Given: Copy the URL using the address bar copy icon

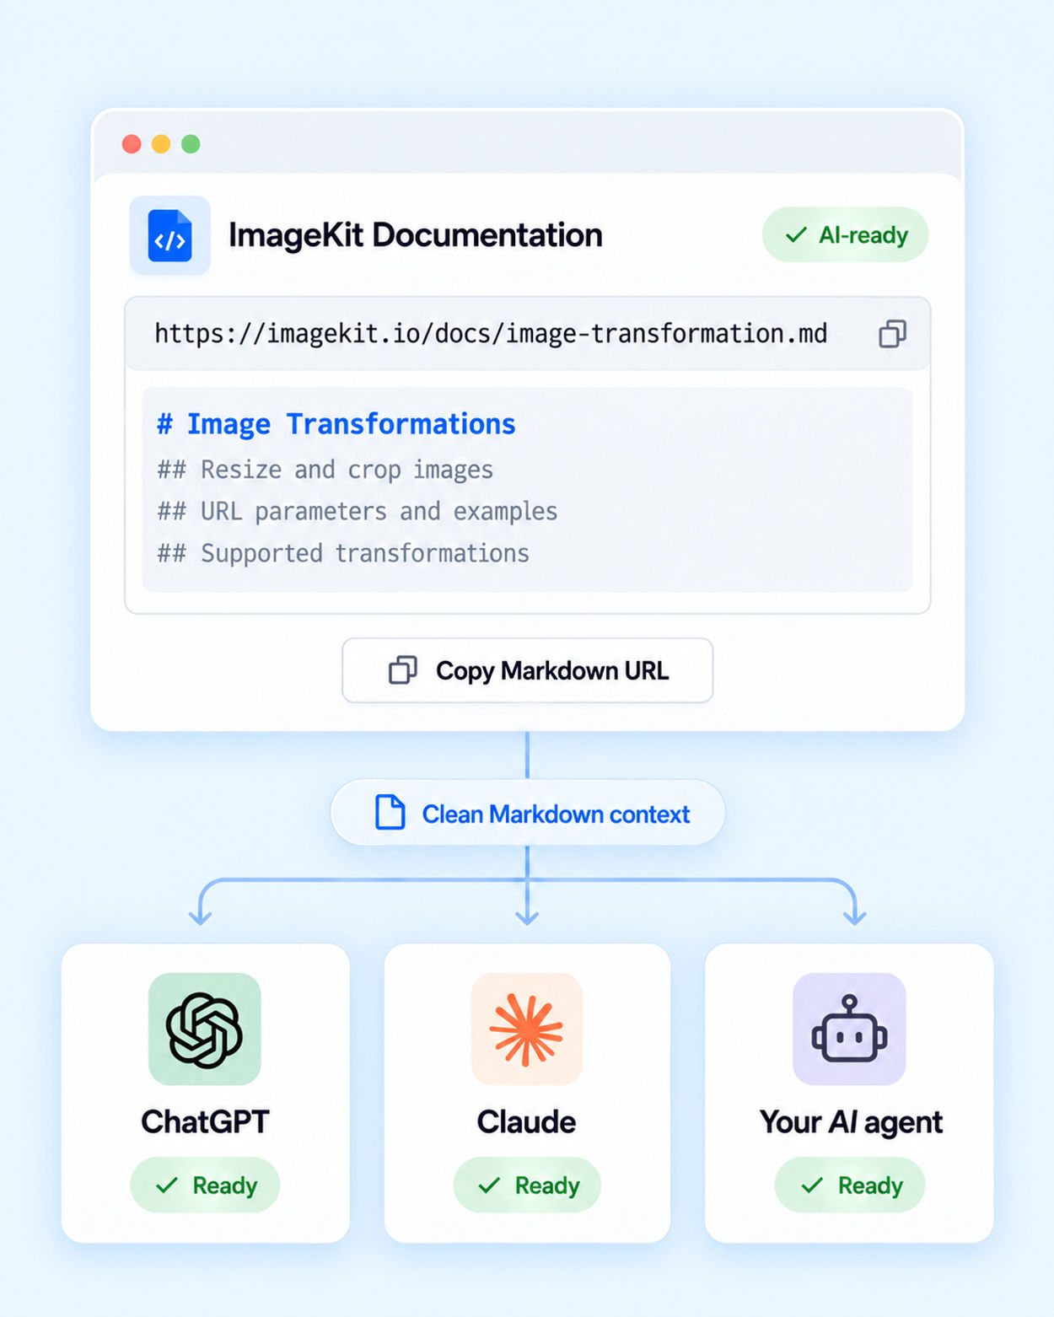Looking at the screenshot, I should click(x=892, y=334).
